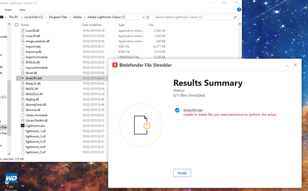The width and height of the screenshot is (308, 191).
Task: Click the image_analysis.dll file icon
Action: [23, 41]
